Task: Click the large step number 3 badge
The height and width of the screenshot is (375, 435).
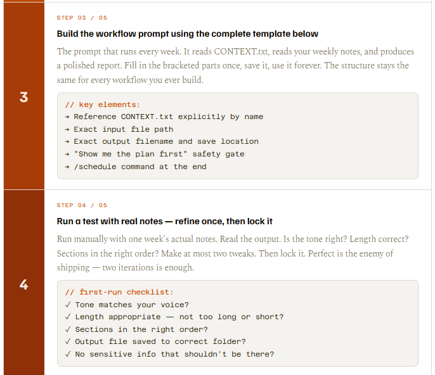Action: pyautogui.click(x=24, y=97)
